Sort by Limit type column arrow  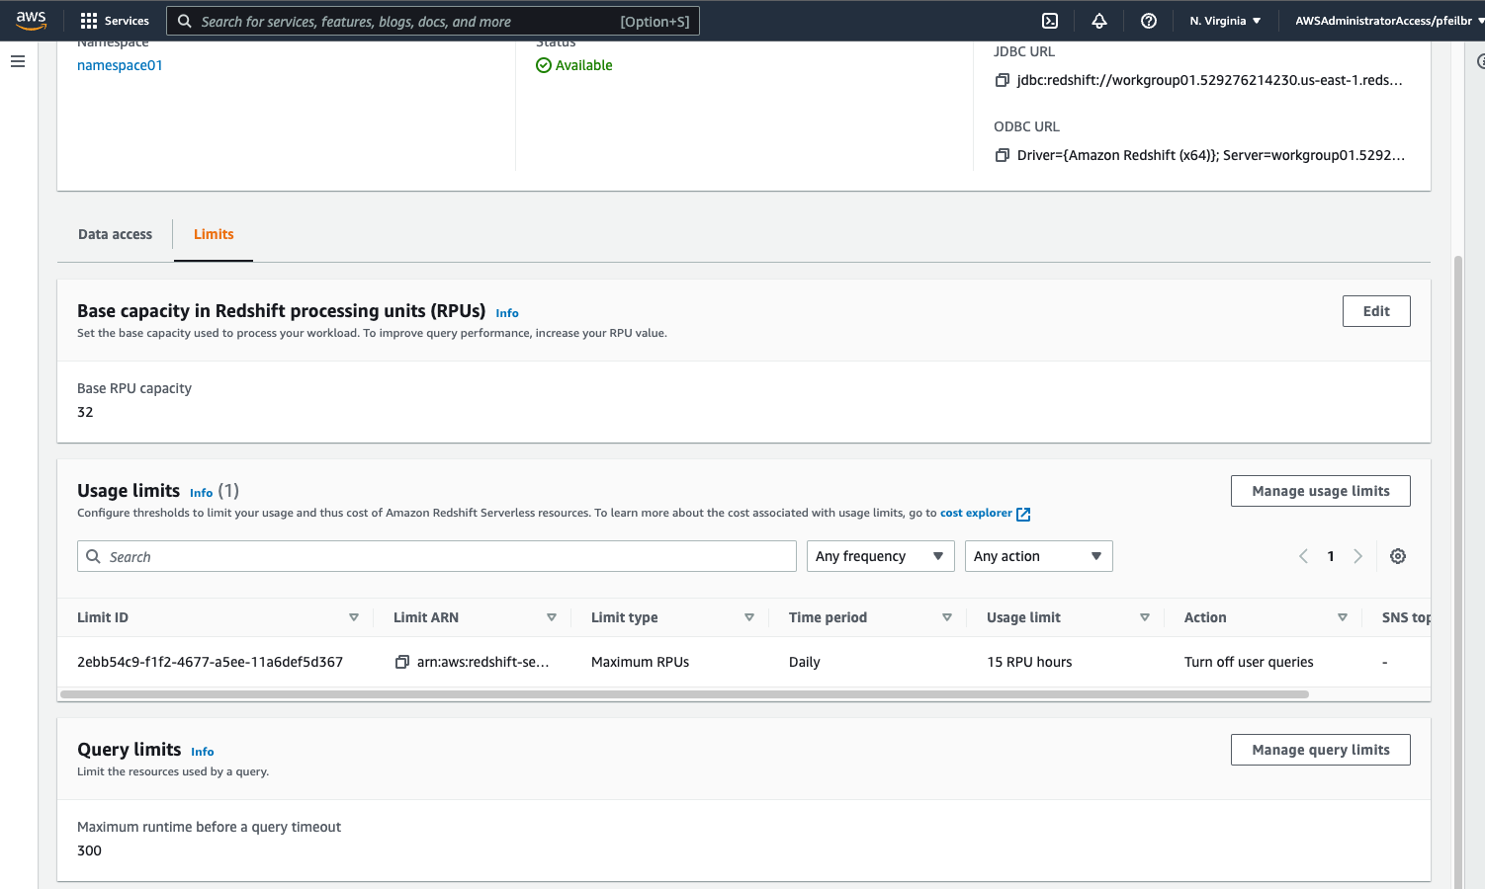[x=749, y=617]
